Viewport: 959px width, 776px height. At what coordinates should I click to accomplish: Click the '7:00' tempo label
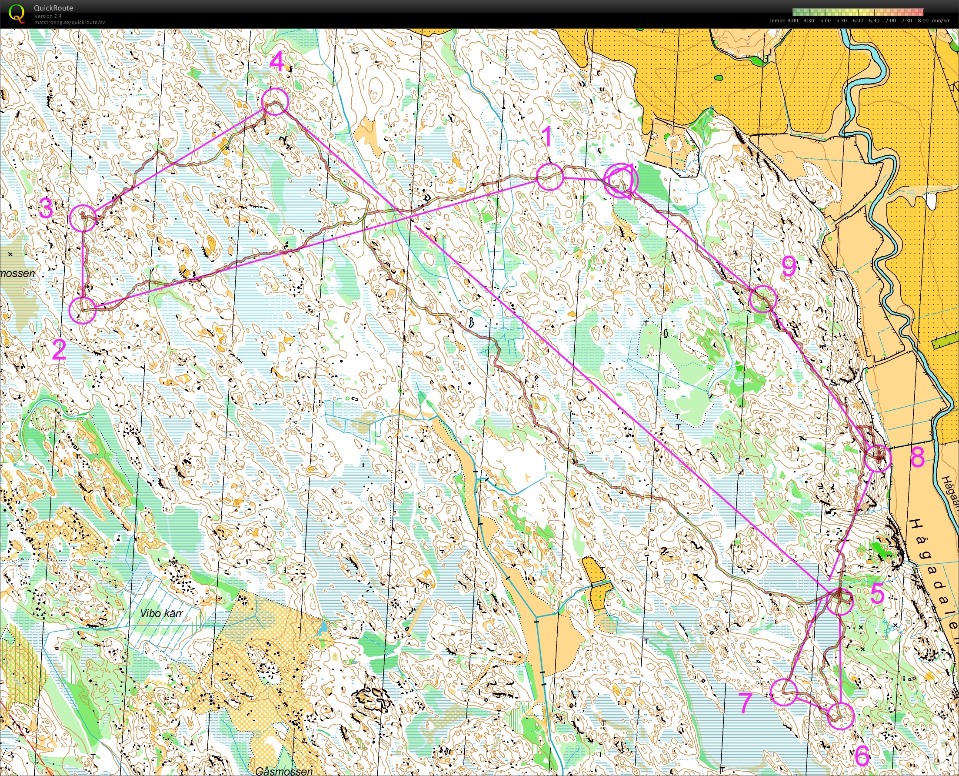pyautogui.click(x=891, y=20)
